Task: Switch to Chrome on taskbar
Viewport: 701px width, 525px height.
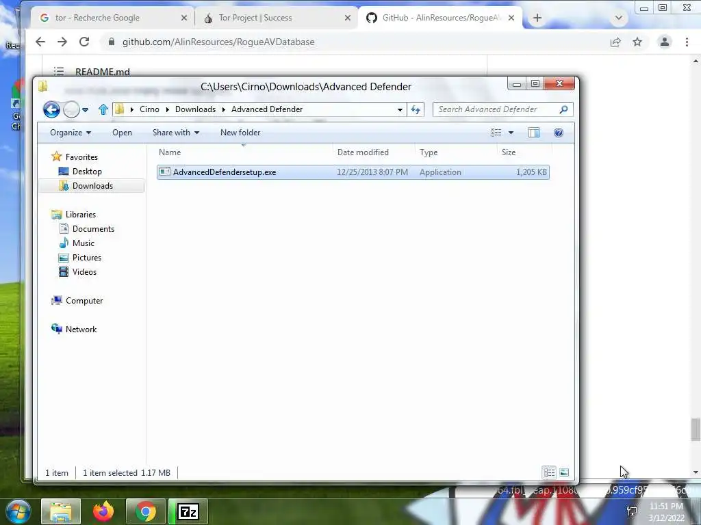Action: [x=146, y=511]
